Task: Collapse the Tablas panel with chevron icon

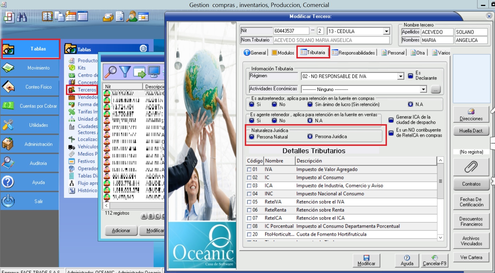Action: pos(143,48)
